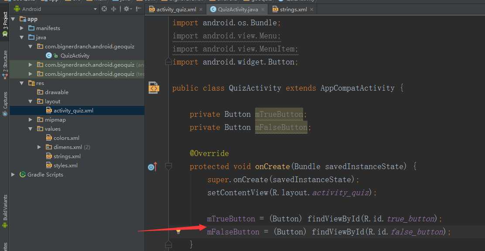Open the 1: Project tool window
This screenshot has height=251, width=485.
(5, 24)
